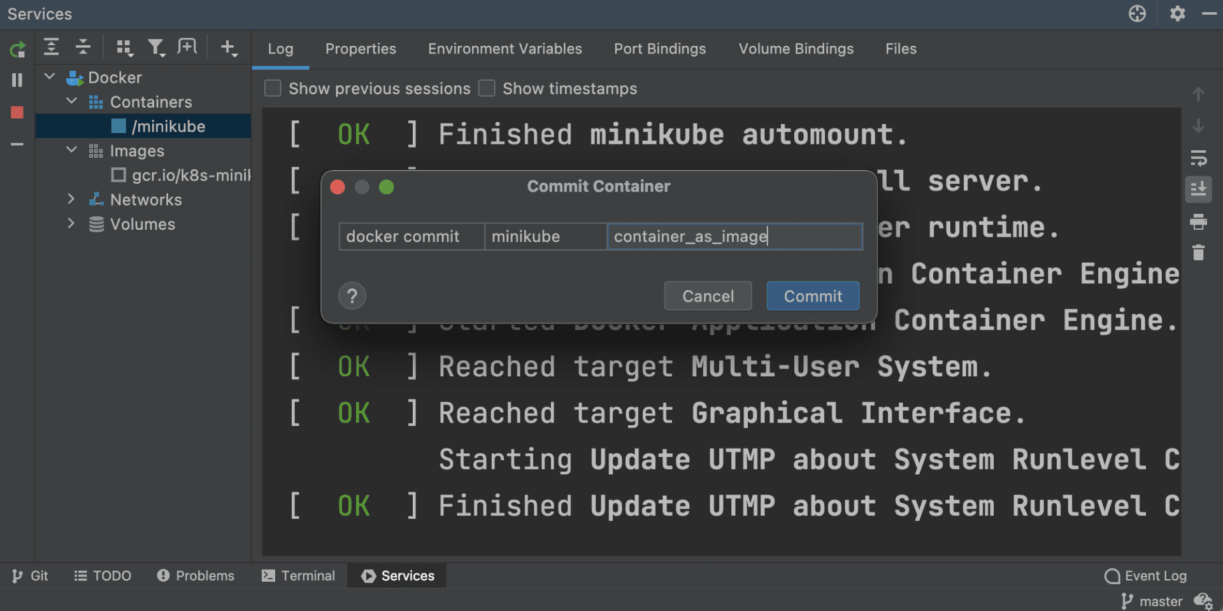Open the TODO tool window
Image resolution: width=1223 pixels, height=611 pixels.
(103, 576)
